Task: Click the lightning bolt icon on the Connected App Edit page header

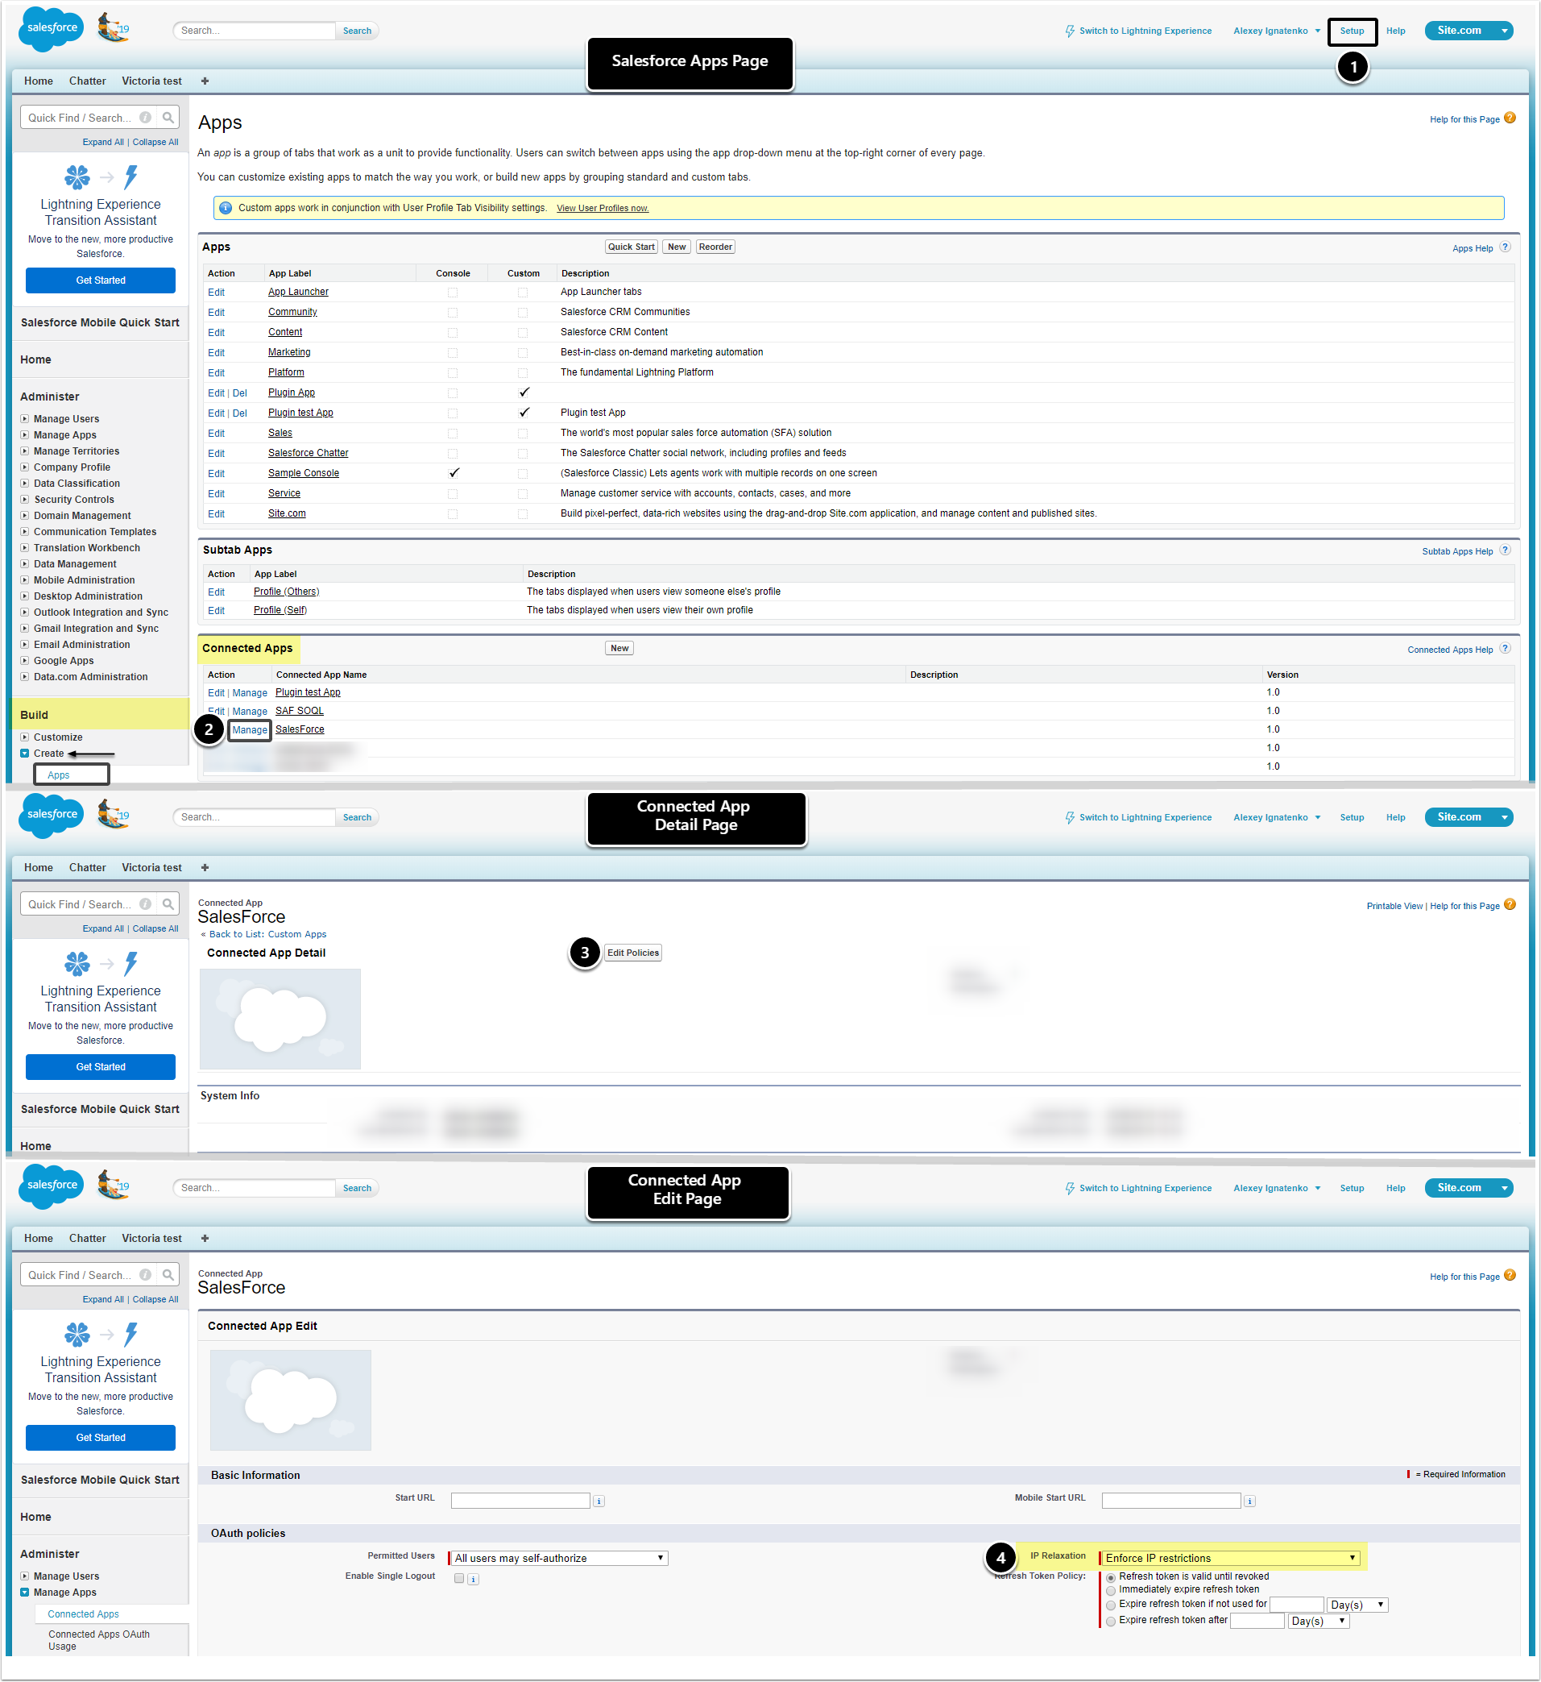Action: click(x=1070, y=1188)
